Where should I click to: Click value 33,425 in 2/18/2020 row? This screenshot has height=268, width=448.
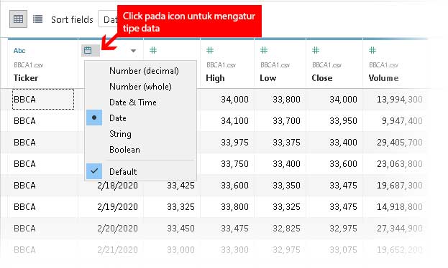tap(181, 186)
